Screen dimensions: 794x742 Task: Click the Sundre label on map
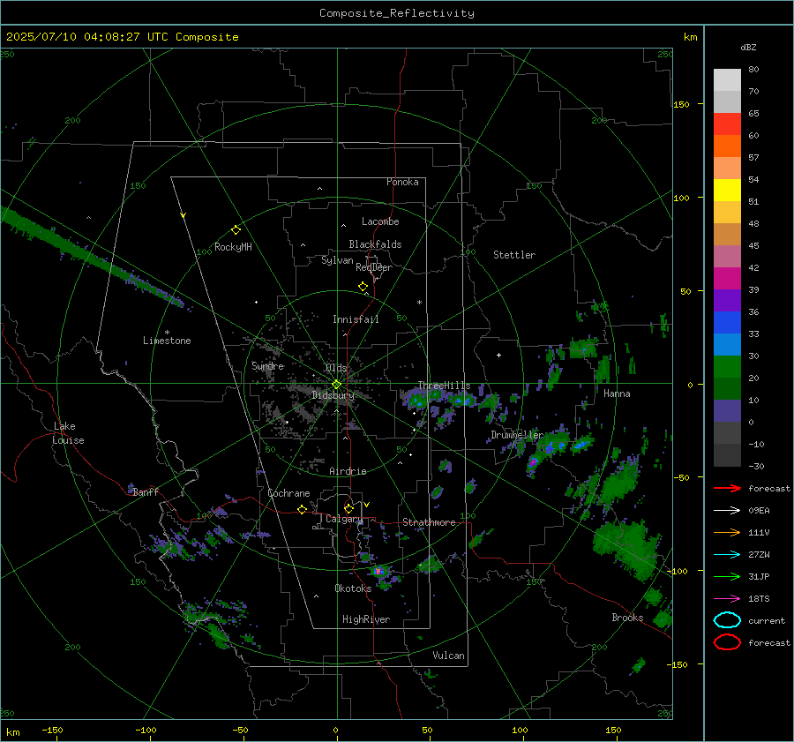[x=267, y=365]
